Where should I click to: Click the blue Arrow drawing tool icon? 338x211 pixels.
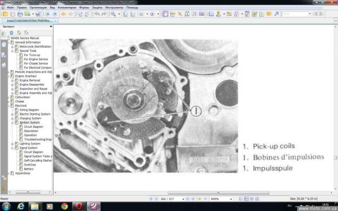(276, 14)
